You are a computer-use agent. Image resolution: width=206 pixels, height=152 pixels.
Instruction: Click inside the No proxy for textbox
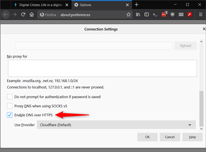(102, 68)
